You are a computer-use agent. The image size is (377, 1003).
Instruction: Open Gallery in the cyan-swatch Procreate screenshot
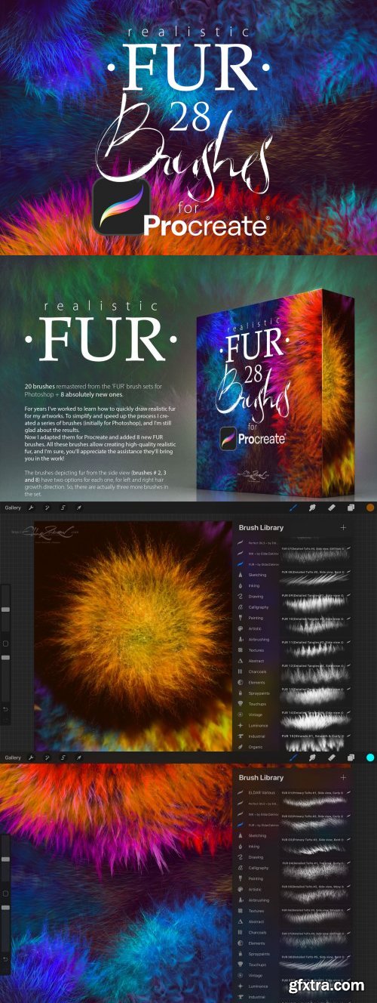click(x=13, y=757)
